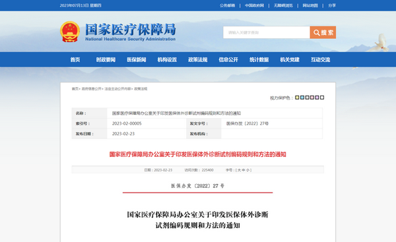Click the 发布机构 label cell

click(204, 134)
